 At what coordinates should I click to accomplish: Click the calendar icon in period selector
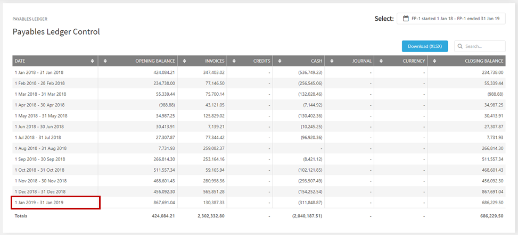click(406, 19)
